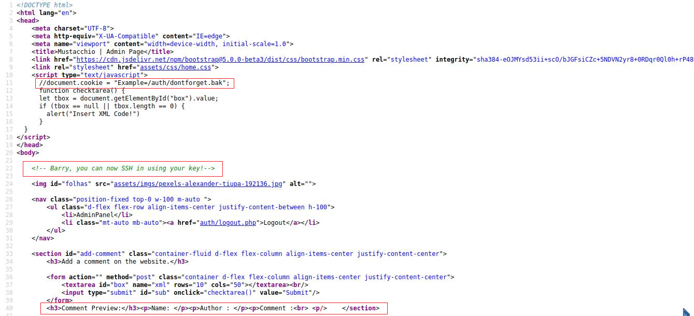Click the opening body tag
This screenshot has height=316, width=694.
pyautogui.click(x=28, y=153)
